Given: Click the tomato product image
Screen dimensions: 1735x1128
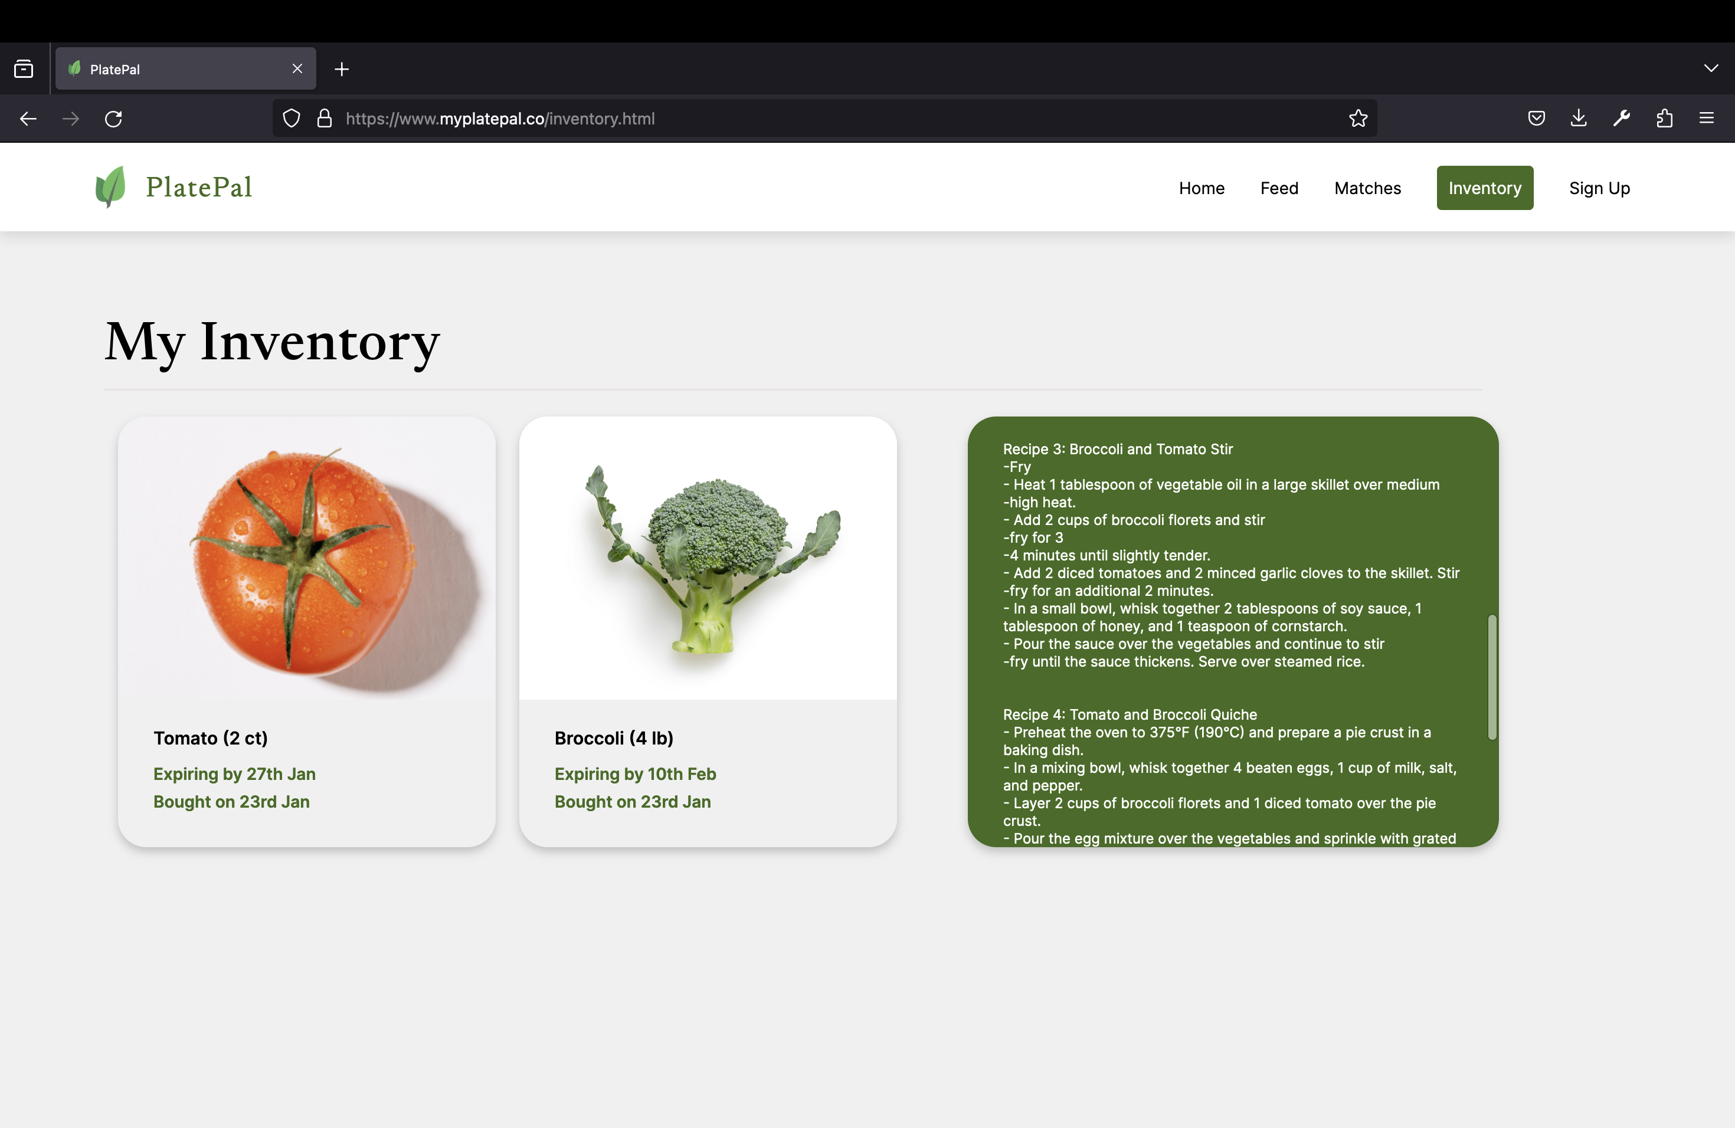Looking at the screenshot, I should (307, 558).
